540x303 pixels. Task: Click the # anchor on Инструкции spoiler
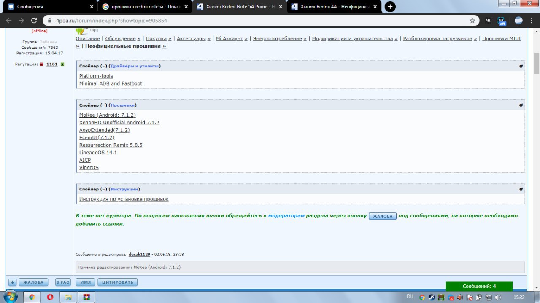point(521,189)
